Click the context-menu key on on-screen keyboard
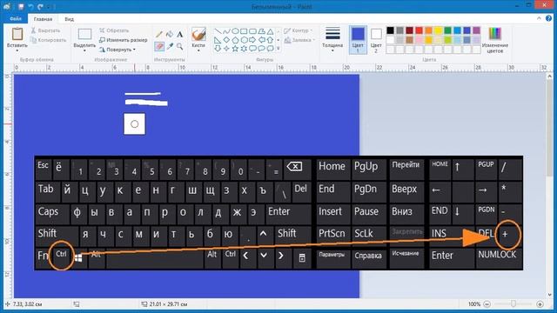Viewport: 557px width, 313px height. pyautogui.click(x=302, y=257)
